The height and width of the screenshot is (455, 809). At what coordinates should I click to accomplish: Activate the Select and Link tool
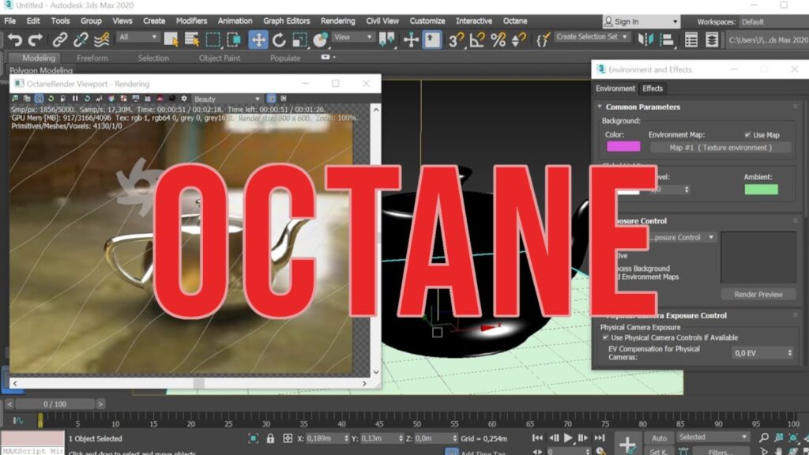point(60,39)
